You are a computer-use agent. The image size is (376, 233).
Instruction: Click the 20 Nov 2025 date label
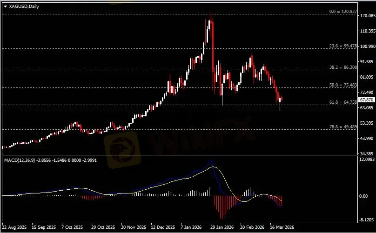(x=134, y=227)
